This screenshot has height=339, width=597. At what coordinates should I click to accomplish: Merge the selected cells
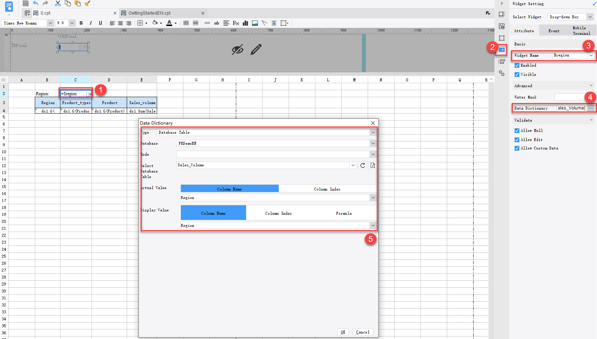186,23
